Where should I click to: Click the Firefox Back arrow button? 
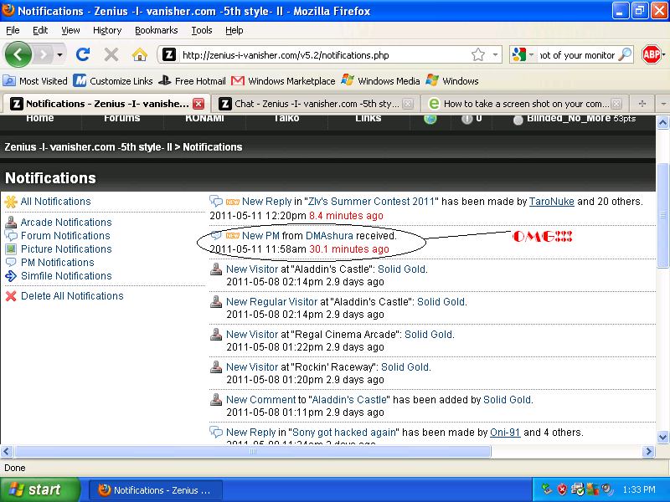point(18,54)
